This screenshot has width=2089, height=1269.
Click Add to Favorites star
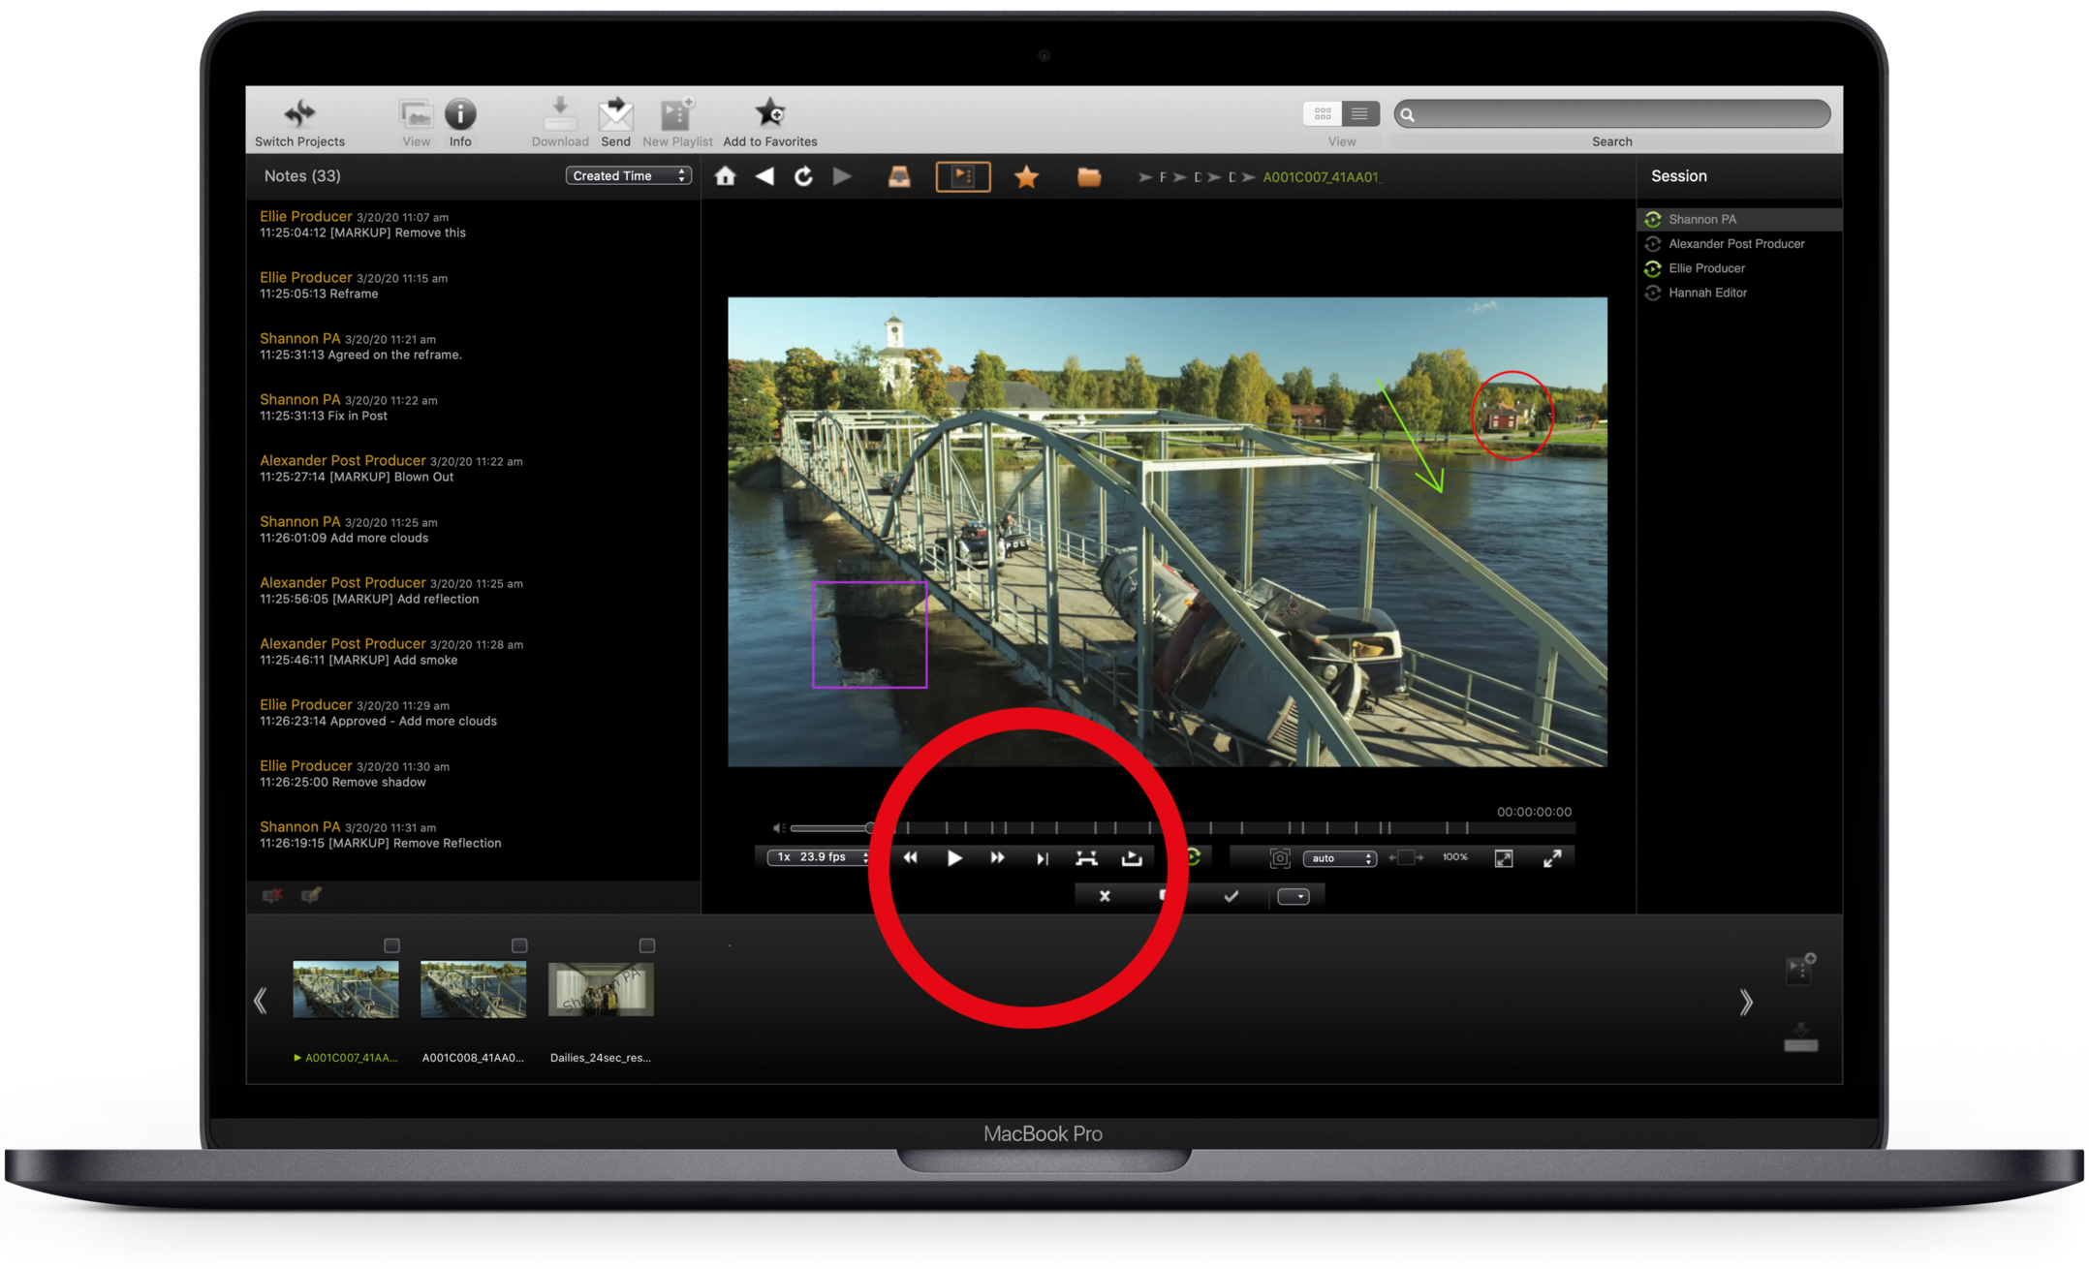770,112
